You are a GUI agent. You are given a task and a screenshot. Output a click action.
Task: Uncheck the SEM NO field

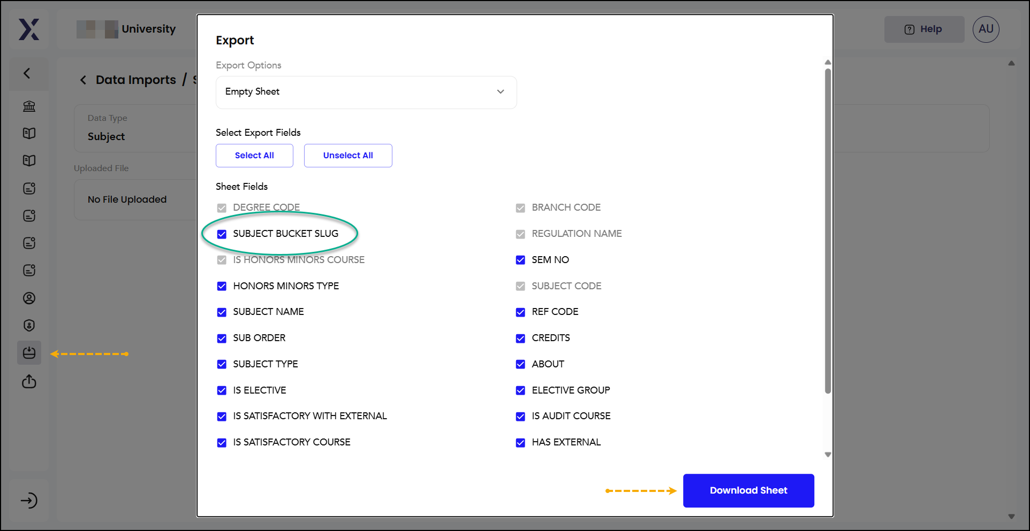(520, 260)
